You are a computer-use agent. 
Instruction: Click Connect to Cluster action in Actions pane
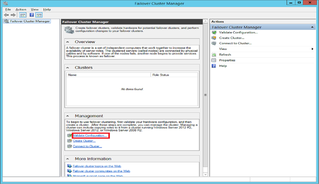tap(235, 43)
